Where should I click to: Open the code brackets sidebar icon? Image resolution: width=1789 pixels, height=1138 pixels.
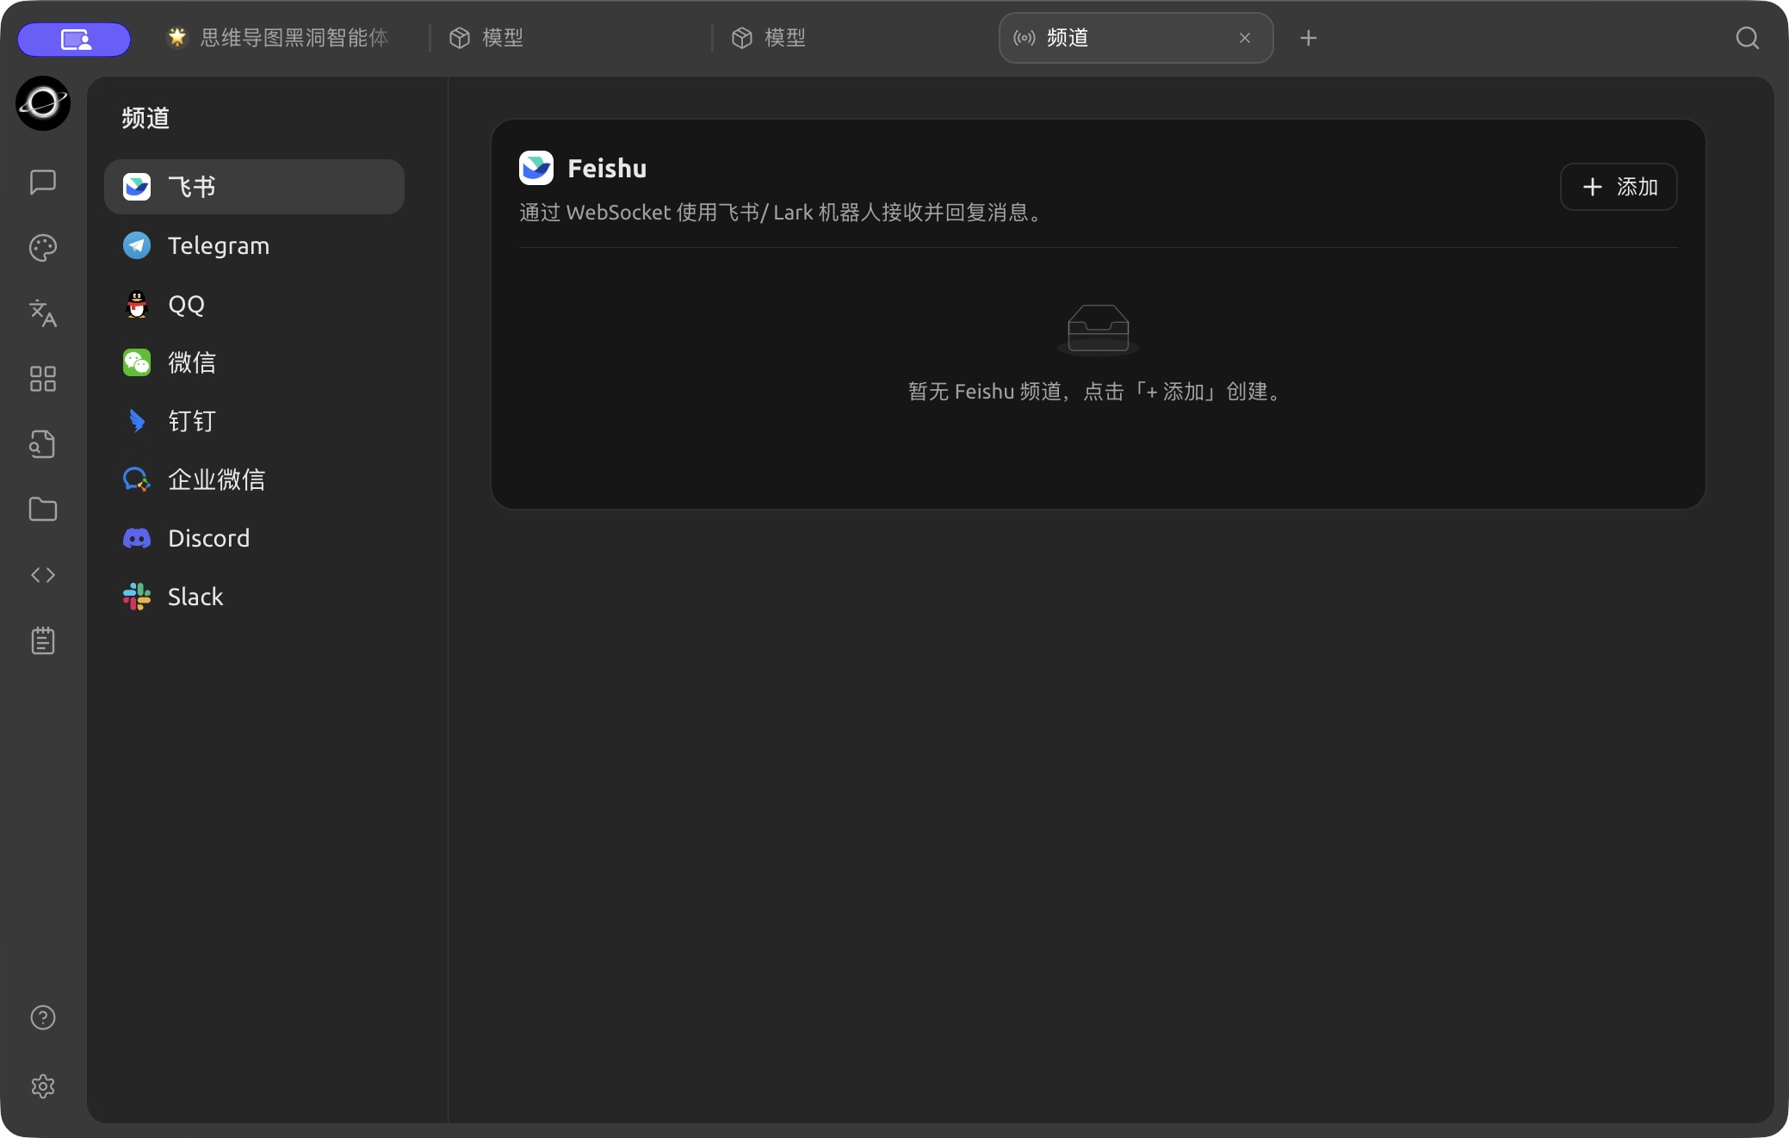pyautogui.click(x=43, y=575)
